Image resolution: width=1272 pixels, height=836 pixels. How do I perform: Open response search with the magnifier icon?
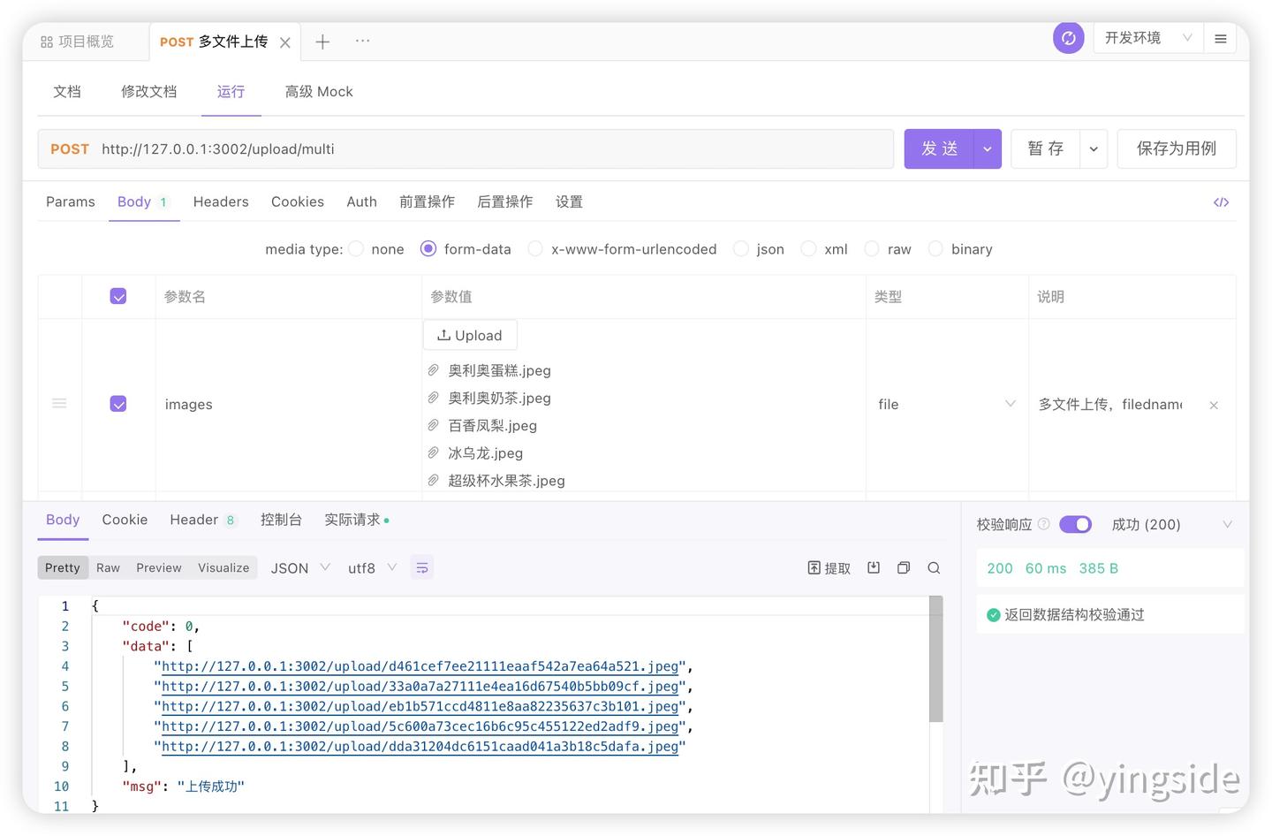(x=934, y=567)
